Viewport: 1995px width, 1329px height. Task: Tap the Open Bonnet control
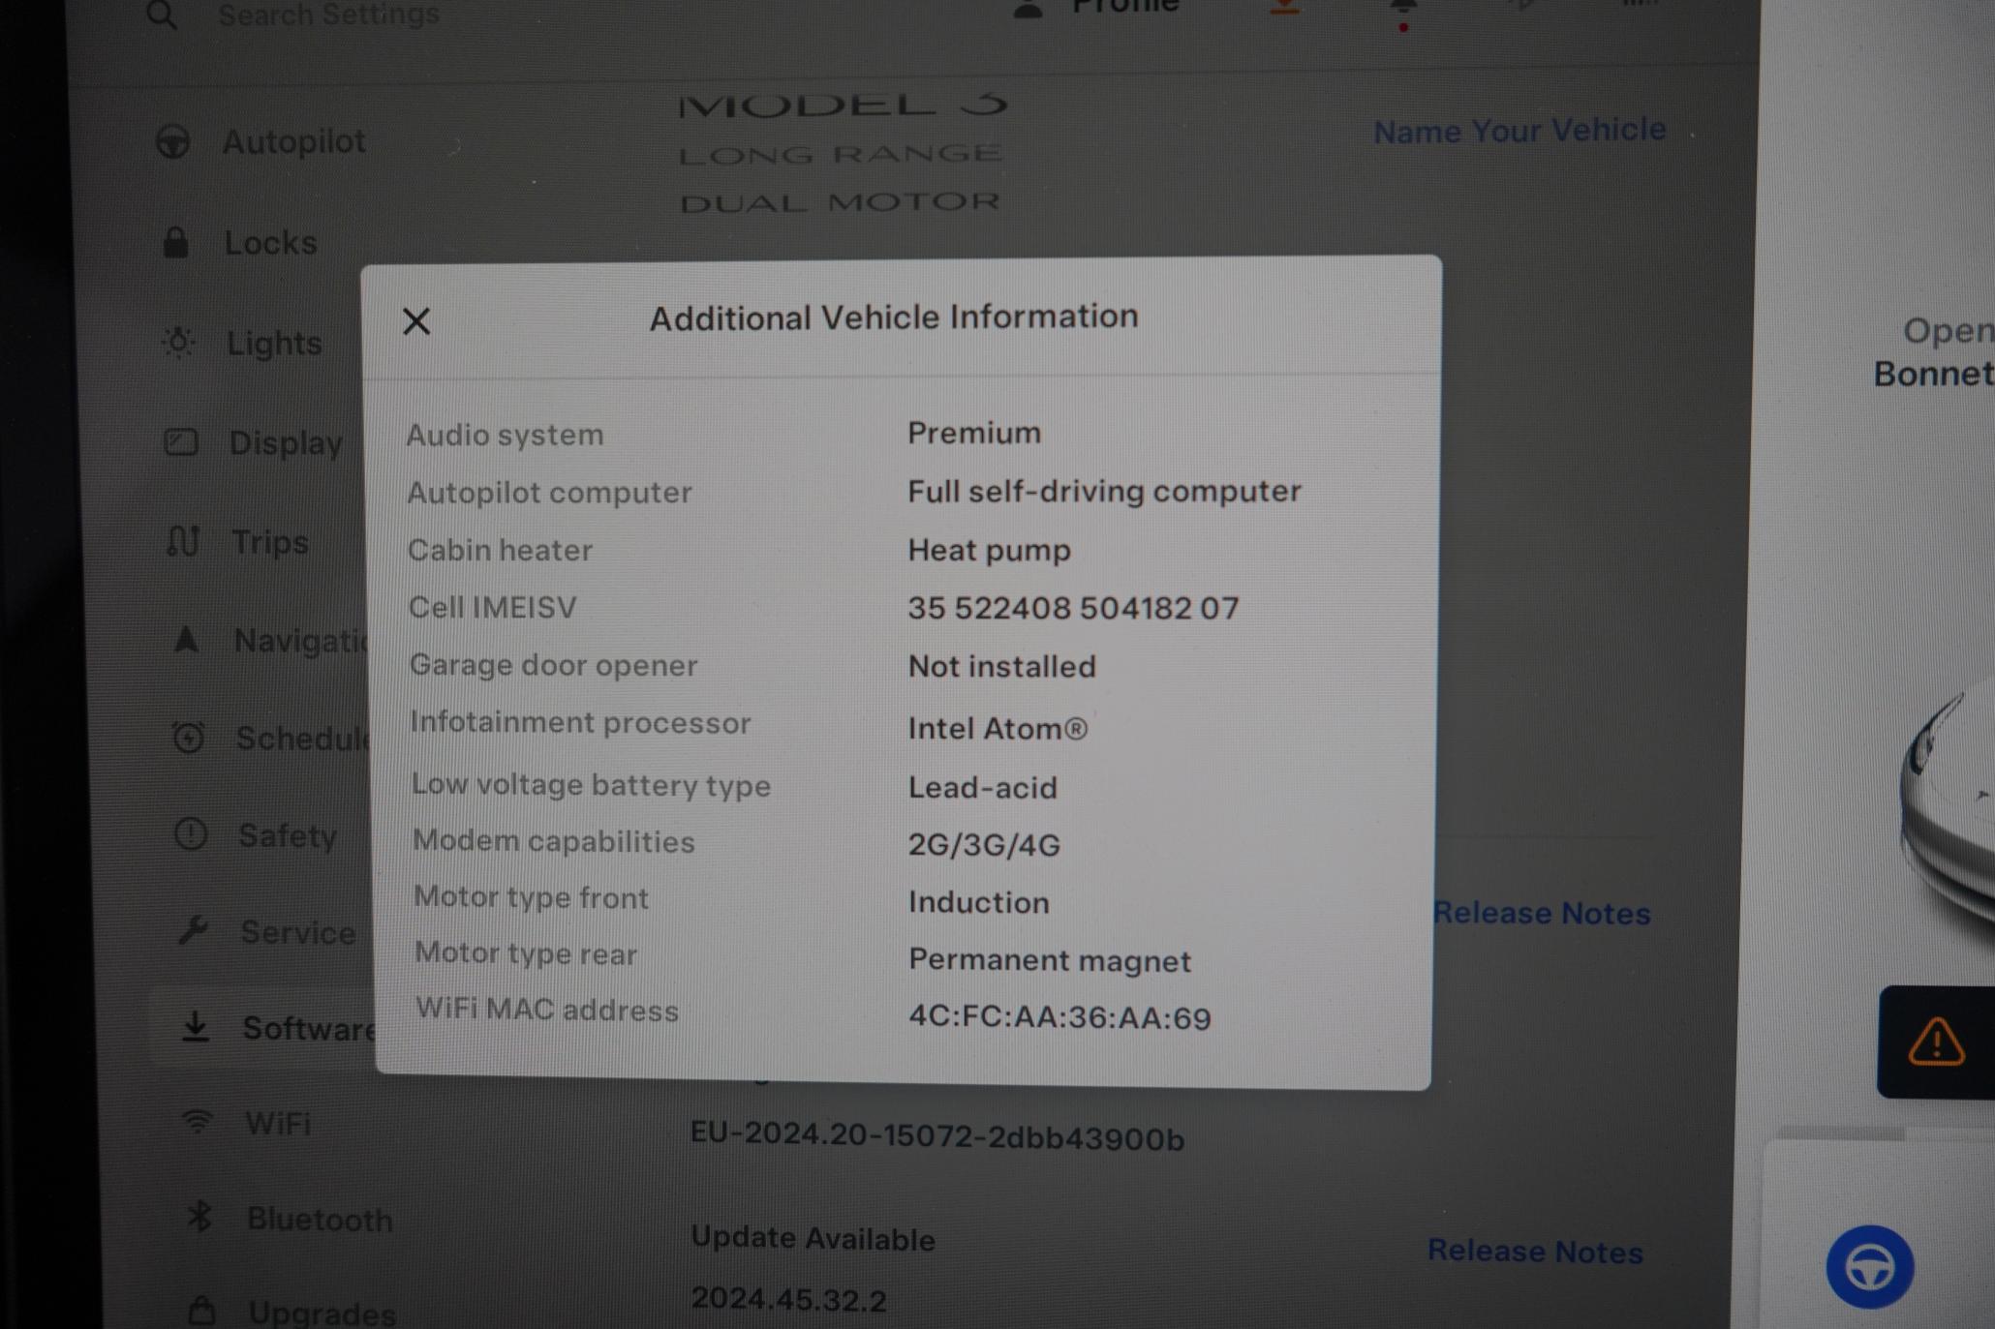[1934, 352]
